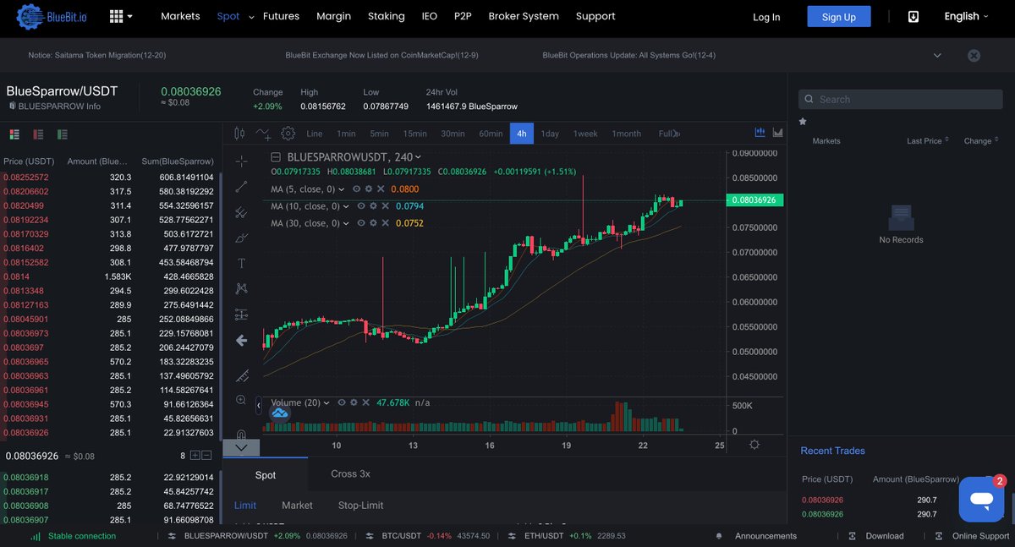Open the add indicator tool
Image resolution: width=1015 pixels, height=547 pixels.
263,134
